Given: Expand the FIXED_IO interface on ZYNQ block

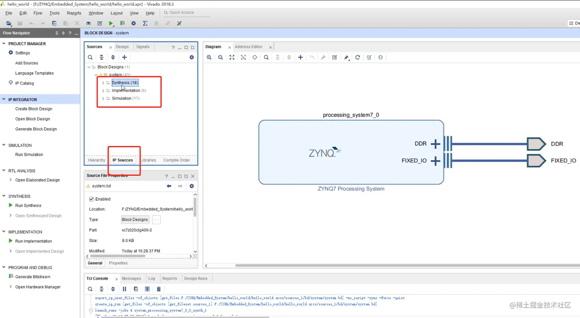Looking at the screenshot, I should tap(435, 161).
